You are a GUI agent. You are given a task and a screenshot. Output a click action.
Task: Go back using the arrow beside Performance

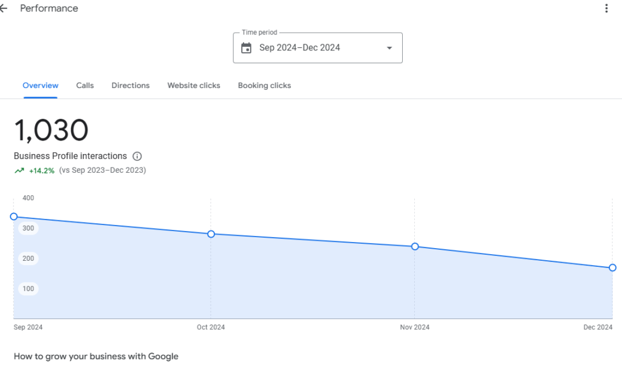4,8
